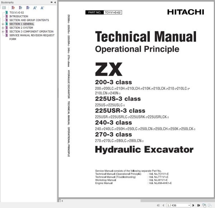Click the bookmark icon beside SECTION 2 SYSTEM
Screen dimensions: 215x208
(x=6, y=28)
